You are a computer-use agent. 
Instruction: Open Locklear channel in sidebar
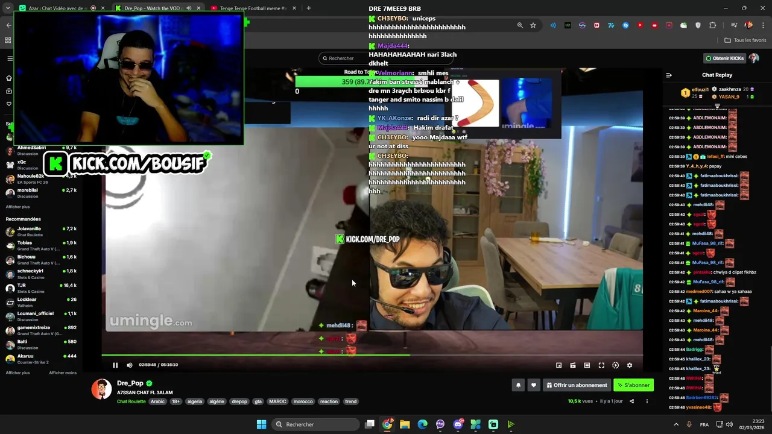pyautogui.click(x=41, y=303)
